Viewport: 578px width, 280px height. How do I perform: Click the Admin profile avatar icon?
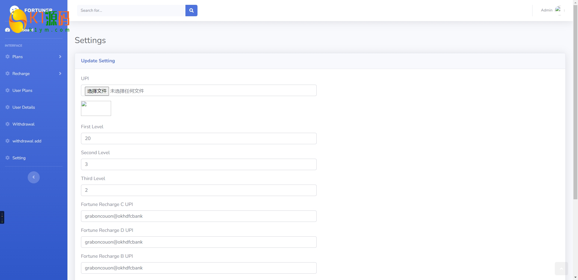click(x=558, y=10)
